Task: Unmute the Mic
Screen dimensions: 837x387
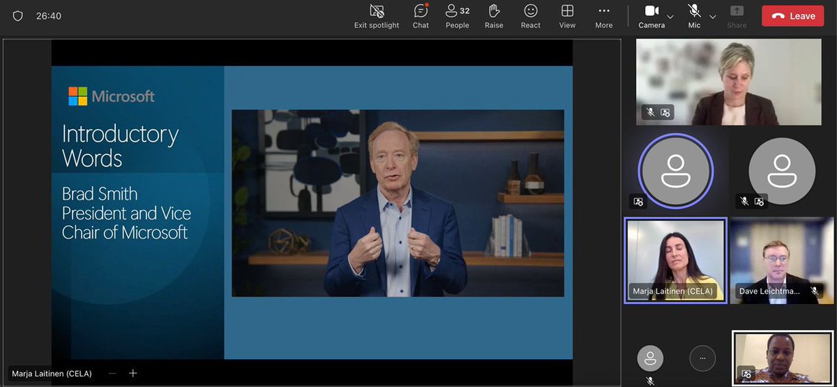Action: coord(694,16)
